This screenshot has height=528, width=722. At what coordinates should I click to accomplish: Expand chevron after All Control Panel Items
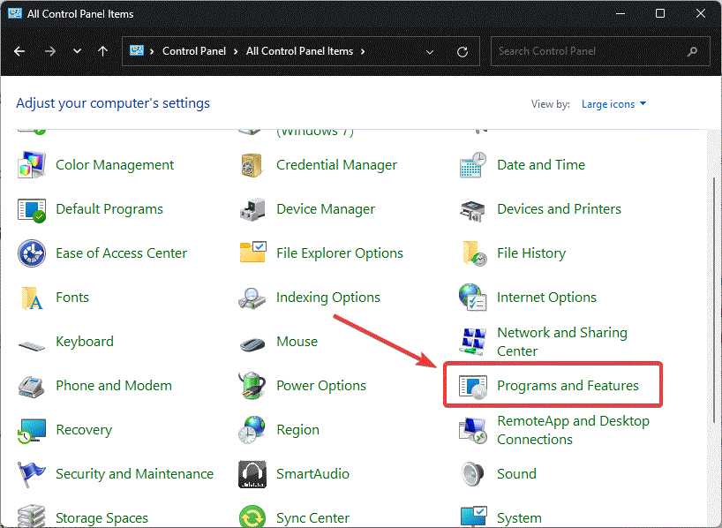tap(363, 51)
